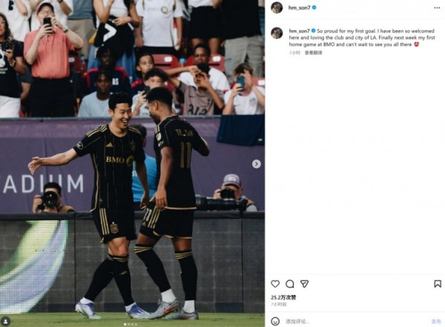The image size is (445, 327).
Task: Like the post with the heart icon
Action: (x=275, y=284)
